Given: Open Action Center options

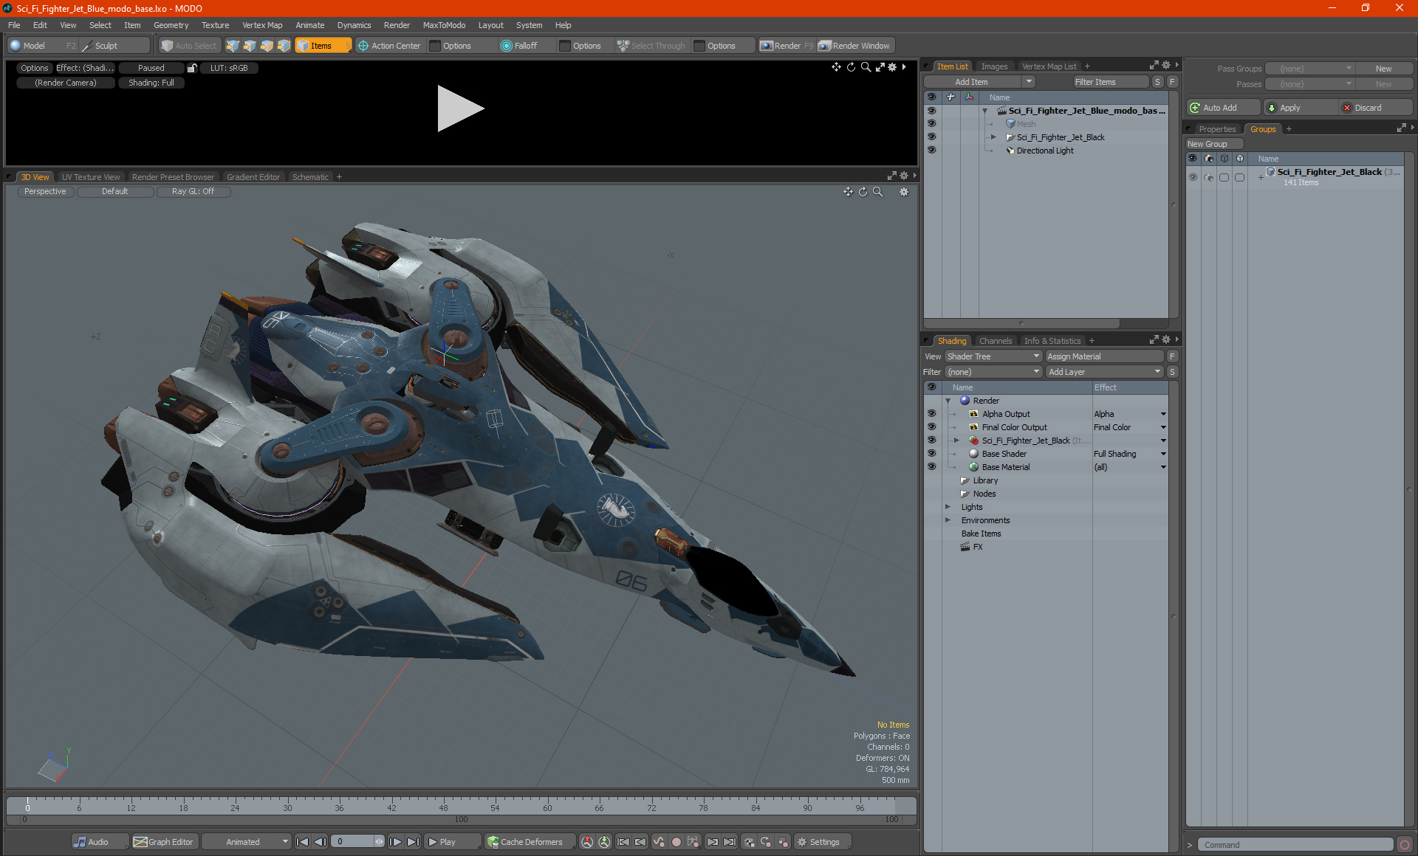Looking at the screenshot, I should tap(389, 46).
